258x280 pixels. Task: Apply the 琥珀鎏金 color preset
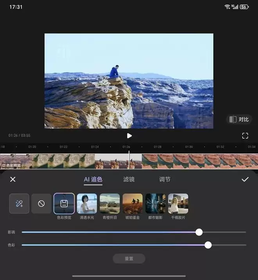133,204
